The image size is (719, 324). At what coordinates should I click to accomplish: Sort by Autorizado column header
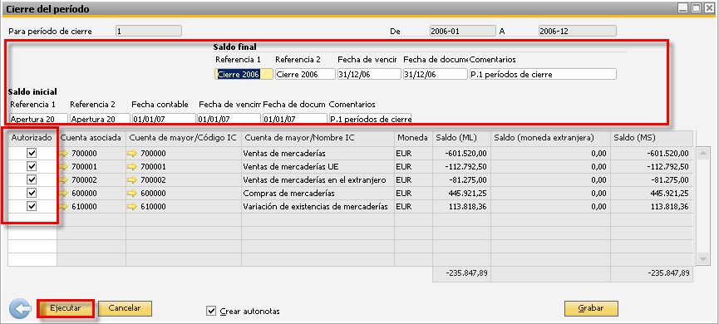click(32, 138)
